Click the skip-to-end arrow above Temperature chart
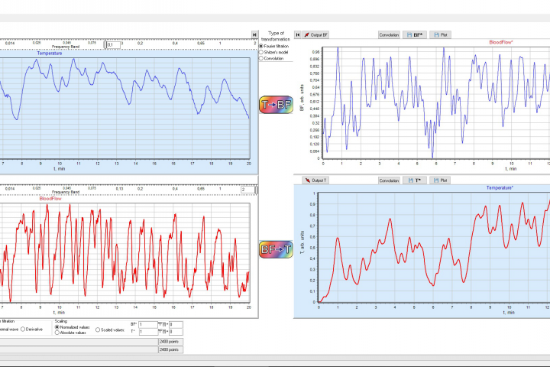550x367 pixels. point(254,34)
